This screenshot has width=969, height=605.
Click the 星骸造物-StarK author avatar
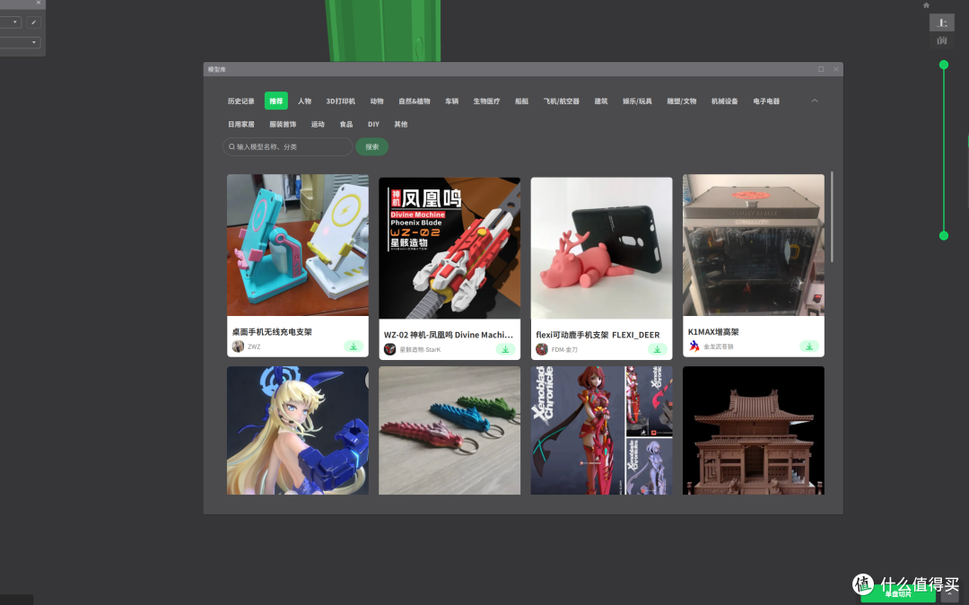390,350
